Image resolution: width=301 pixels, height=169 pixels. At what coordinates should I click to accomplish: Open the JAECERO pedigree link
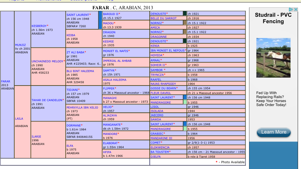157,115
